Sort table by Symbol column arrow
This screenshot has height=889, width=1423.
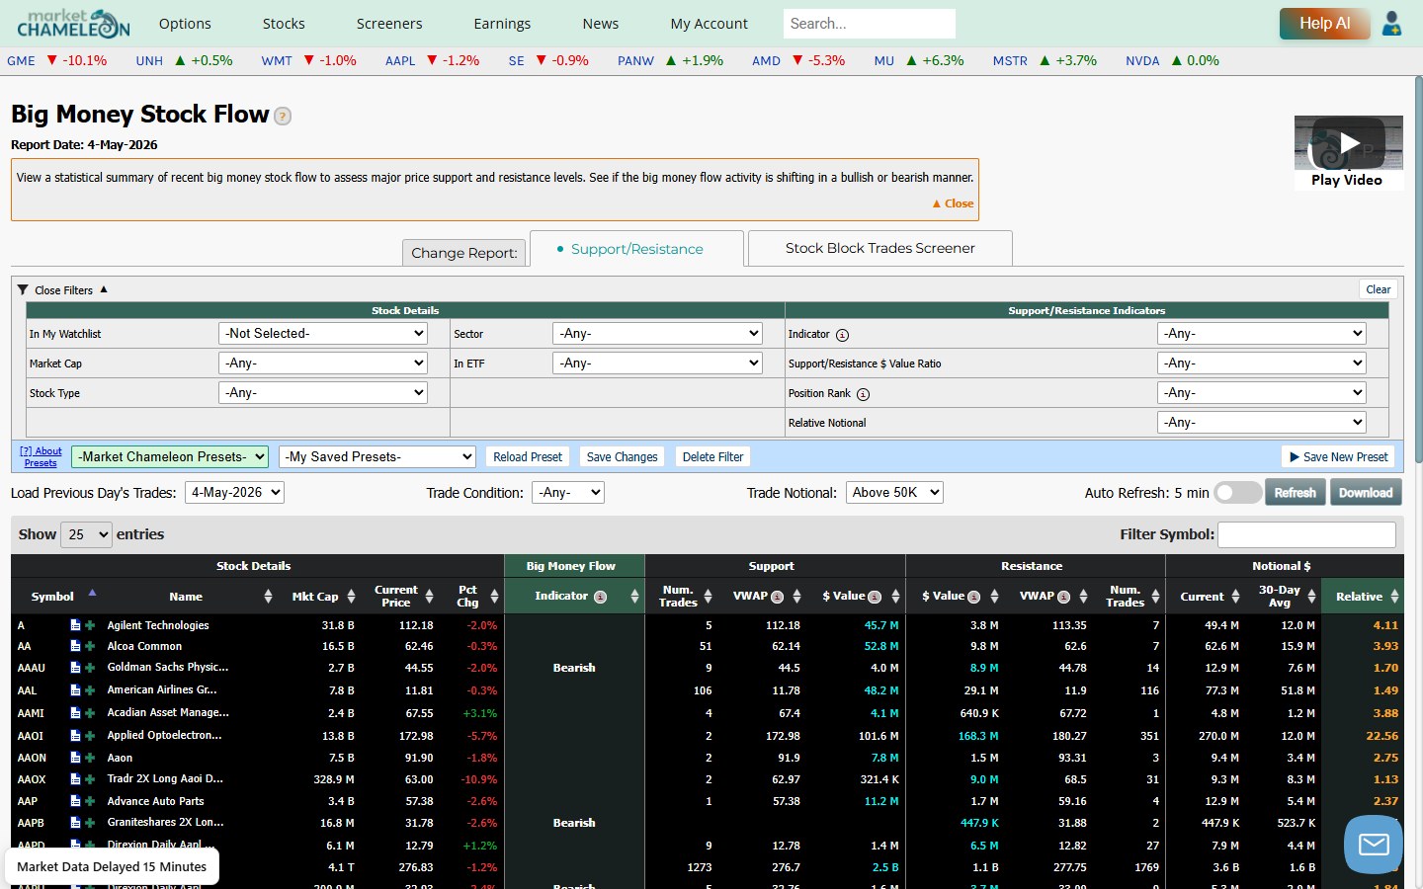(92, 594)
